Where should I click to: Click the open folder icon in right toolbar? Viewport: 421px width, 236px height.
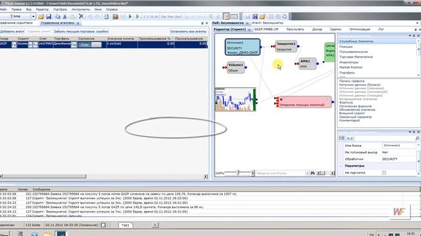[262, 16]
